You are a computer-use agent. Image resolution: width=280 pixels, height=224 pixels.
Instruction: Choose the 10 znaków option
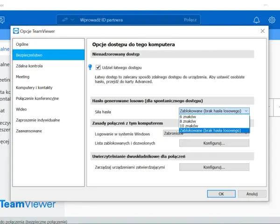214,126
